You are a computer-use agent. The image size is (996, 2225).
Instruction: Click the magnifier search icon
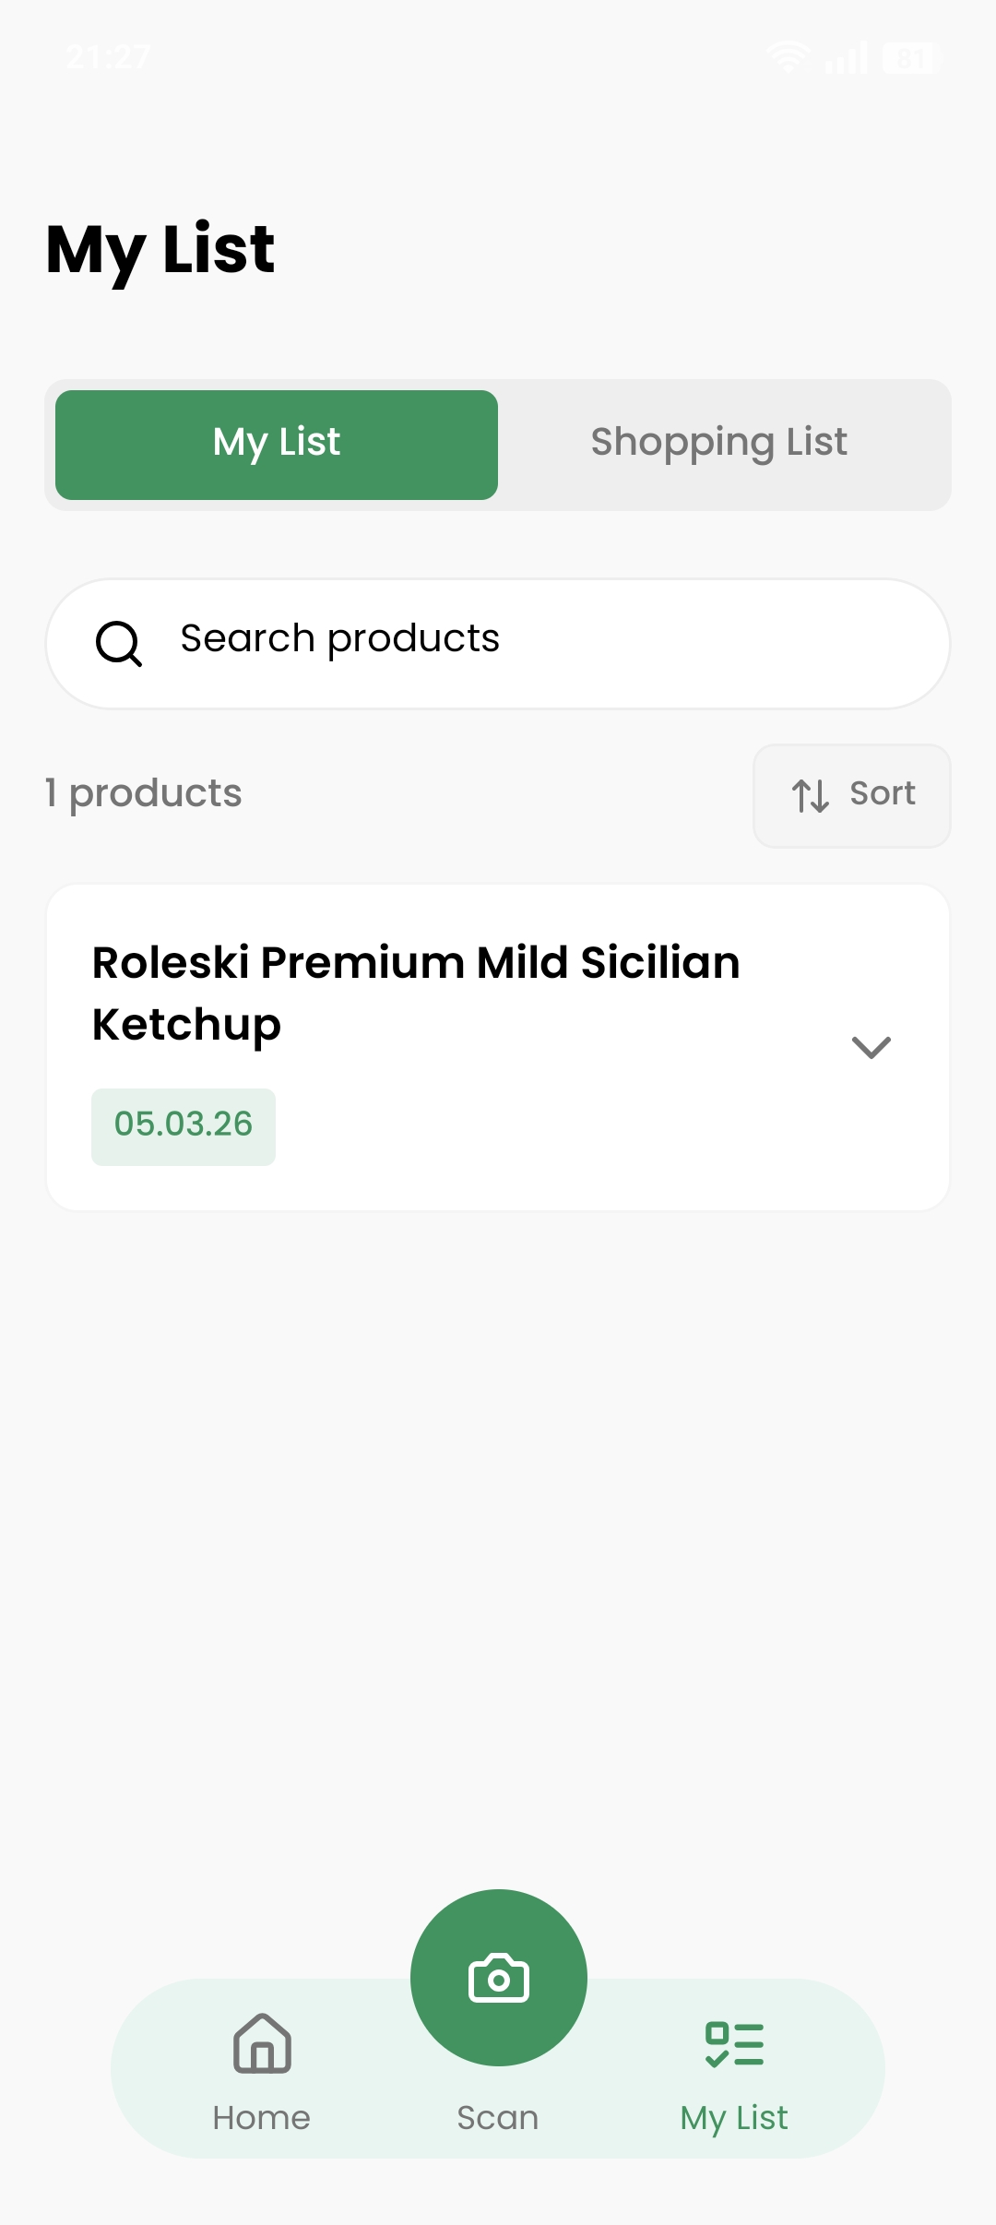[x=119, y=643]
